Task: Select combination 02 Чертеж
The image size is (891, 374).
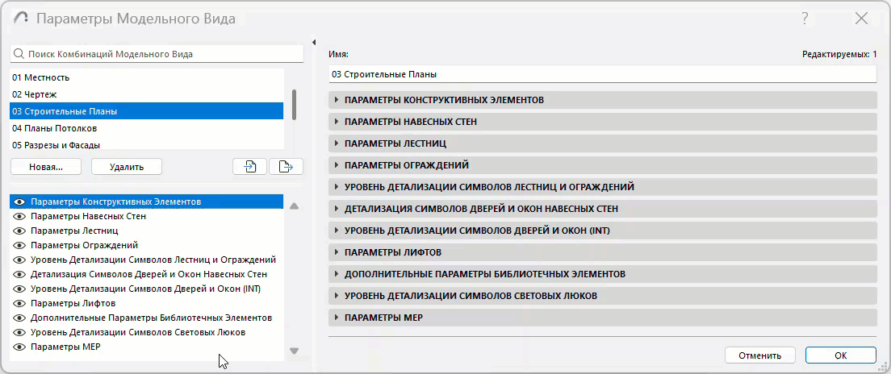Action: coord(147,94)
